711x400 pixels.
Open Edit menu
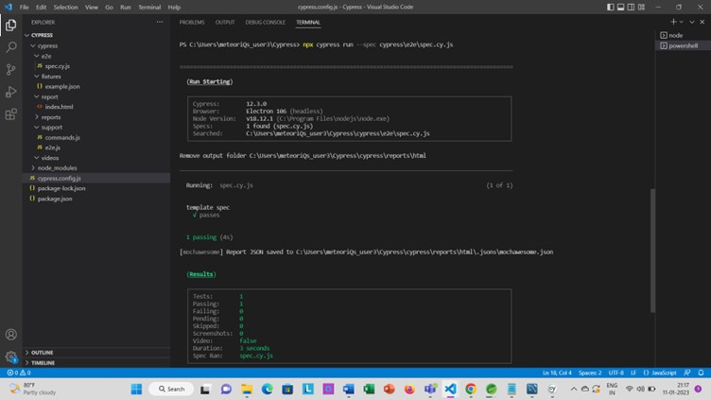pyautogui.click(x=42, y=8)
